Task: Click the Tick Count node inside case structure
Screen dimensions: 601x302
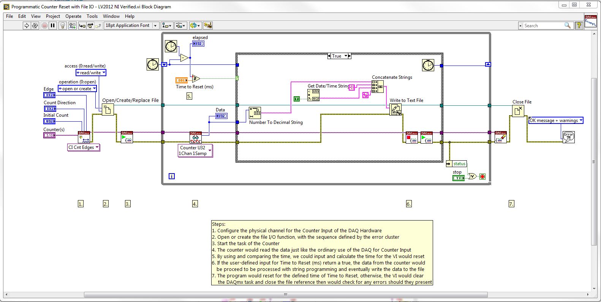Action: click(428, 65)
